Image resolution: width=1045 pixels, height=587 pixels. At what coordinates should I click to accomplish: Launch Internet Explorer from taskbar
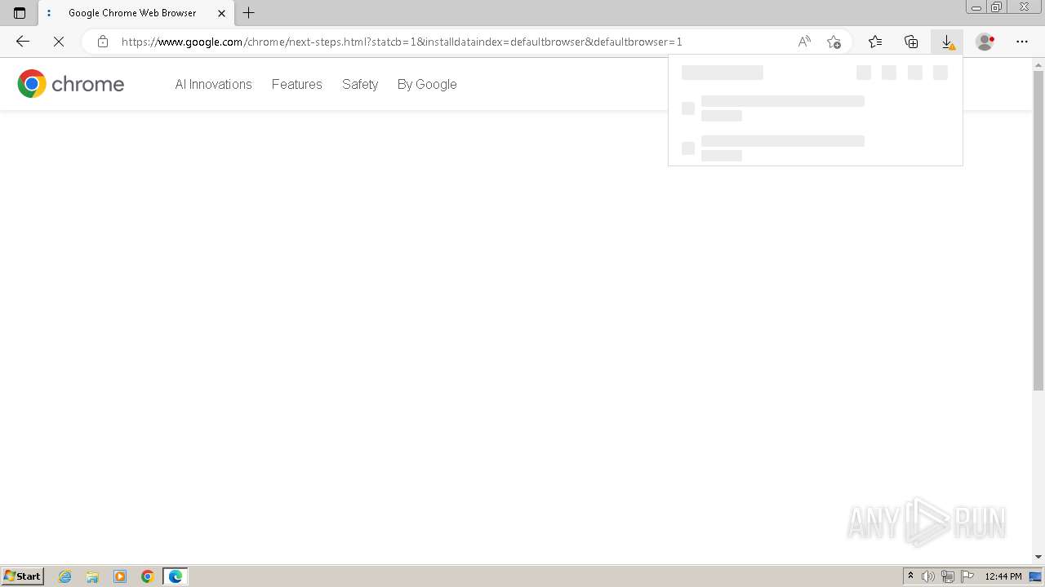coord(65,576)
